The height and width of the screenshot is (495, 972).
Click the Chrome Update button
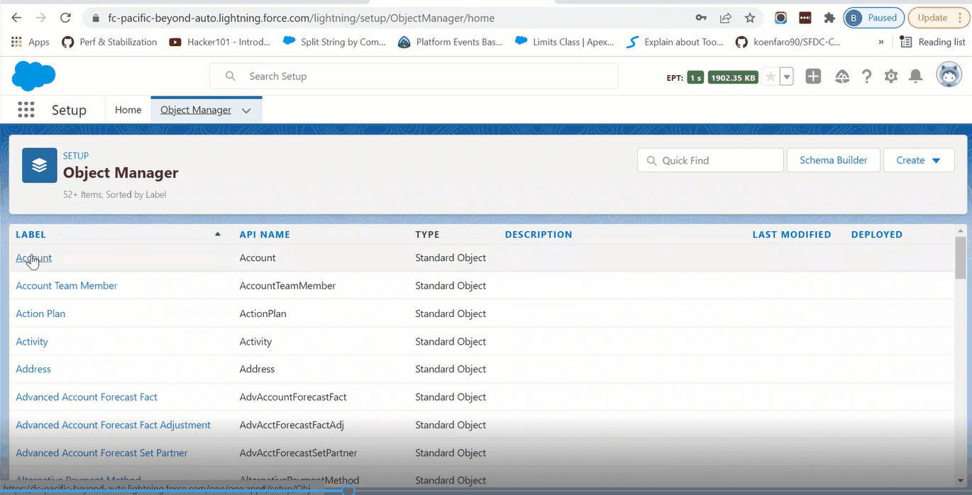click(x=938, y=18)
